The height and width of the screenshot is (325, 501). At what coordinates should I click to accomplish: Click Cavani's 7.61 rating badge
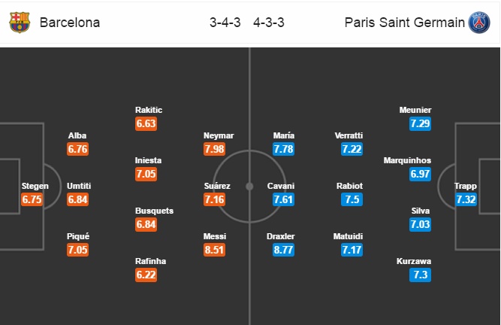click(x=283, y=199)
